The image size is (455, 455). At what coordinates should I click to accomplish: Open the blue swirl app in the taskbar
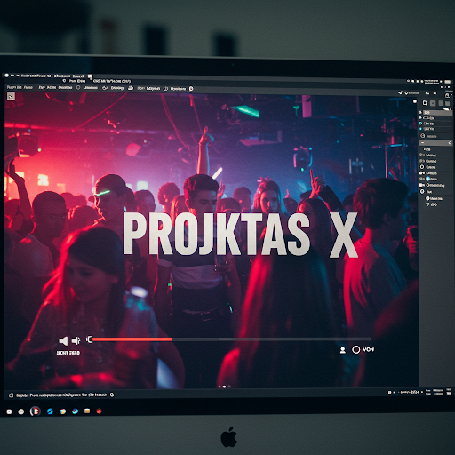pos(50,411)
